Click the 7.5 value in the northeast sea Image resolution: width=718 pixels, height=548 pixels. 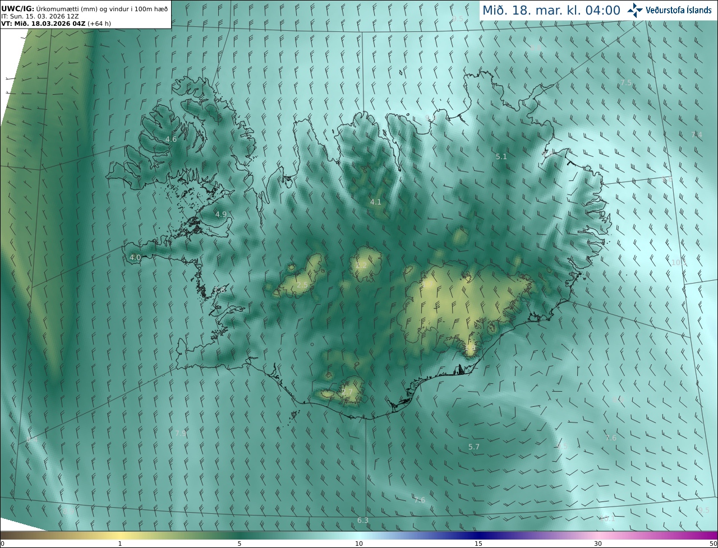click(626, 82)
